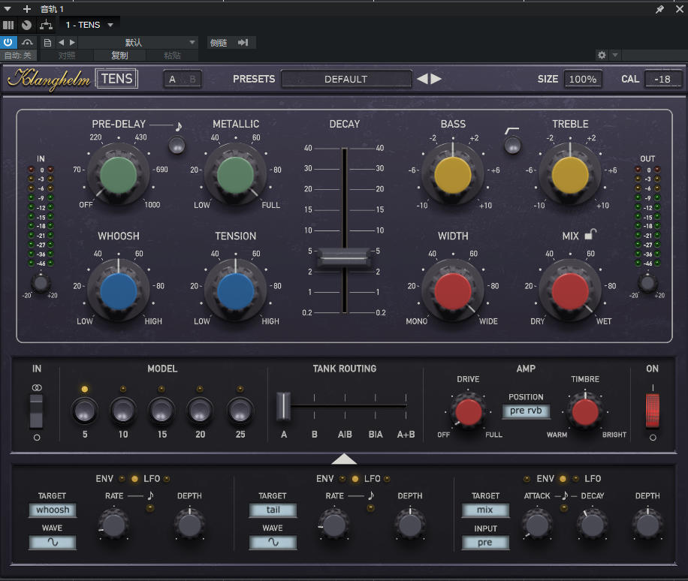This screenshot has height=581, width=688.
Task: Click the automation read icon
Action: tap(27, 43)
